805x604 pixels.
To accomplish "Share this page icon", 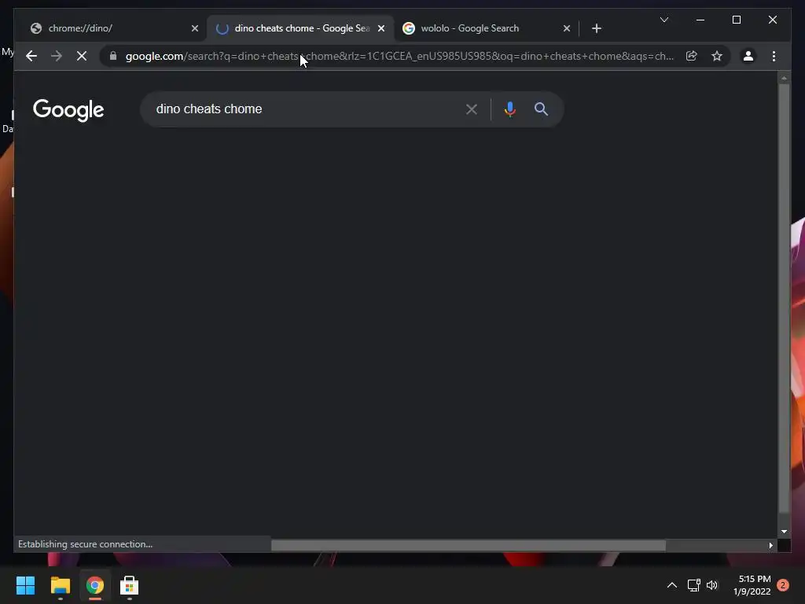I will (x=692, y=56).
